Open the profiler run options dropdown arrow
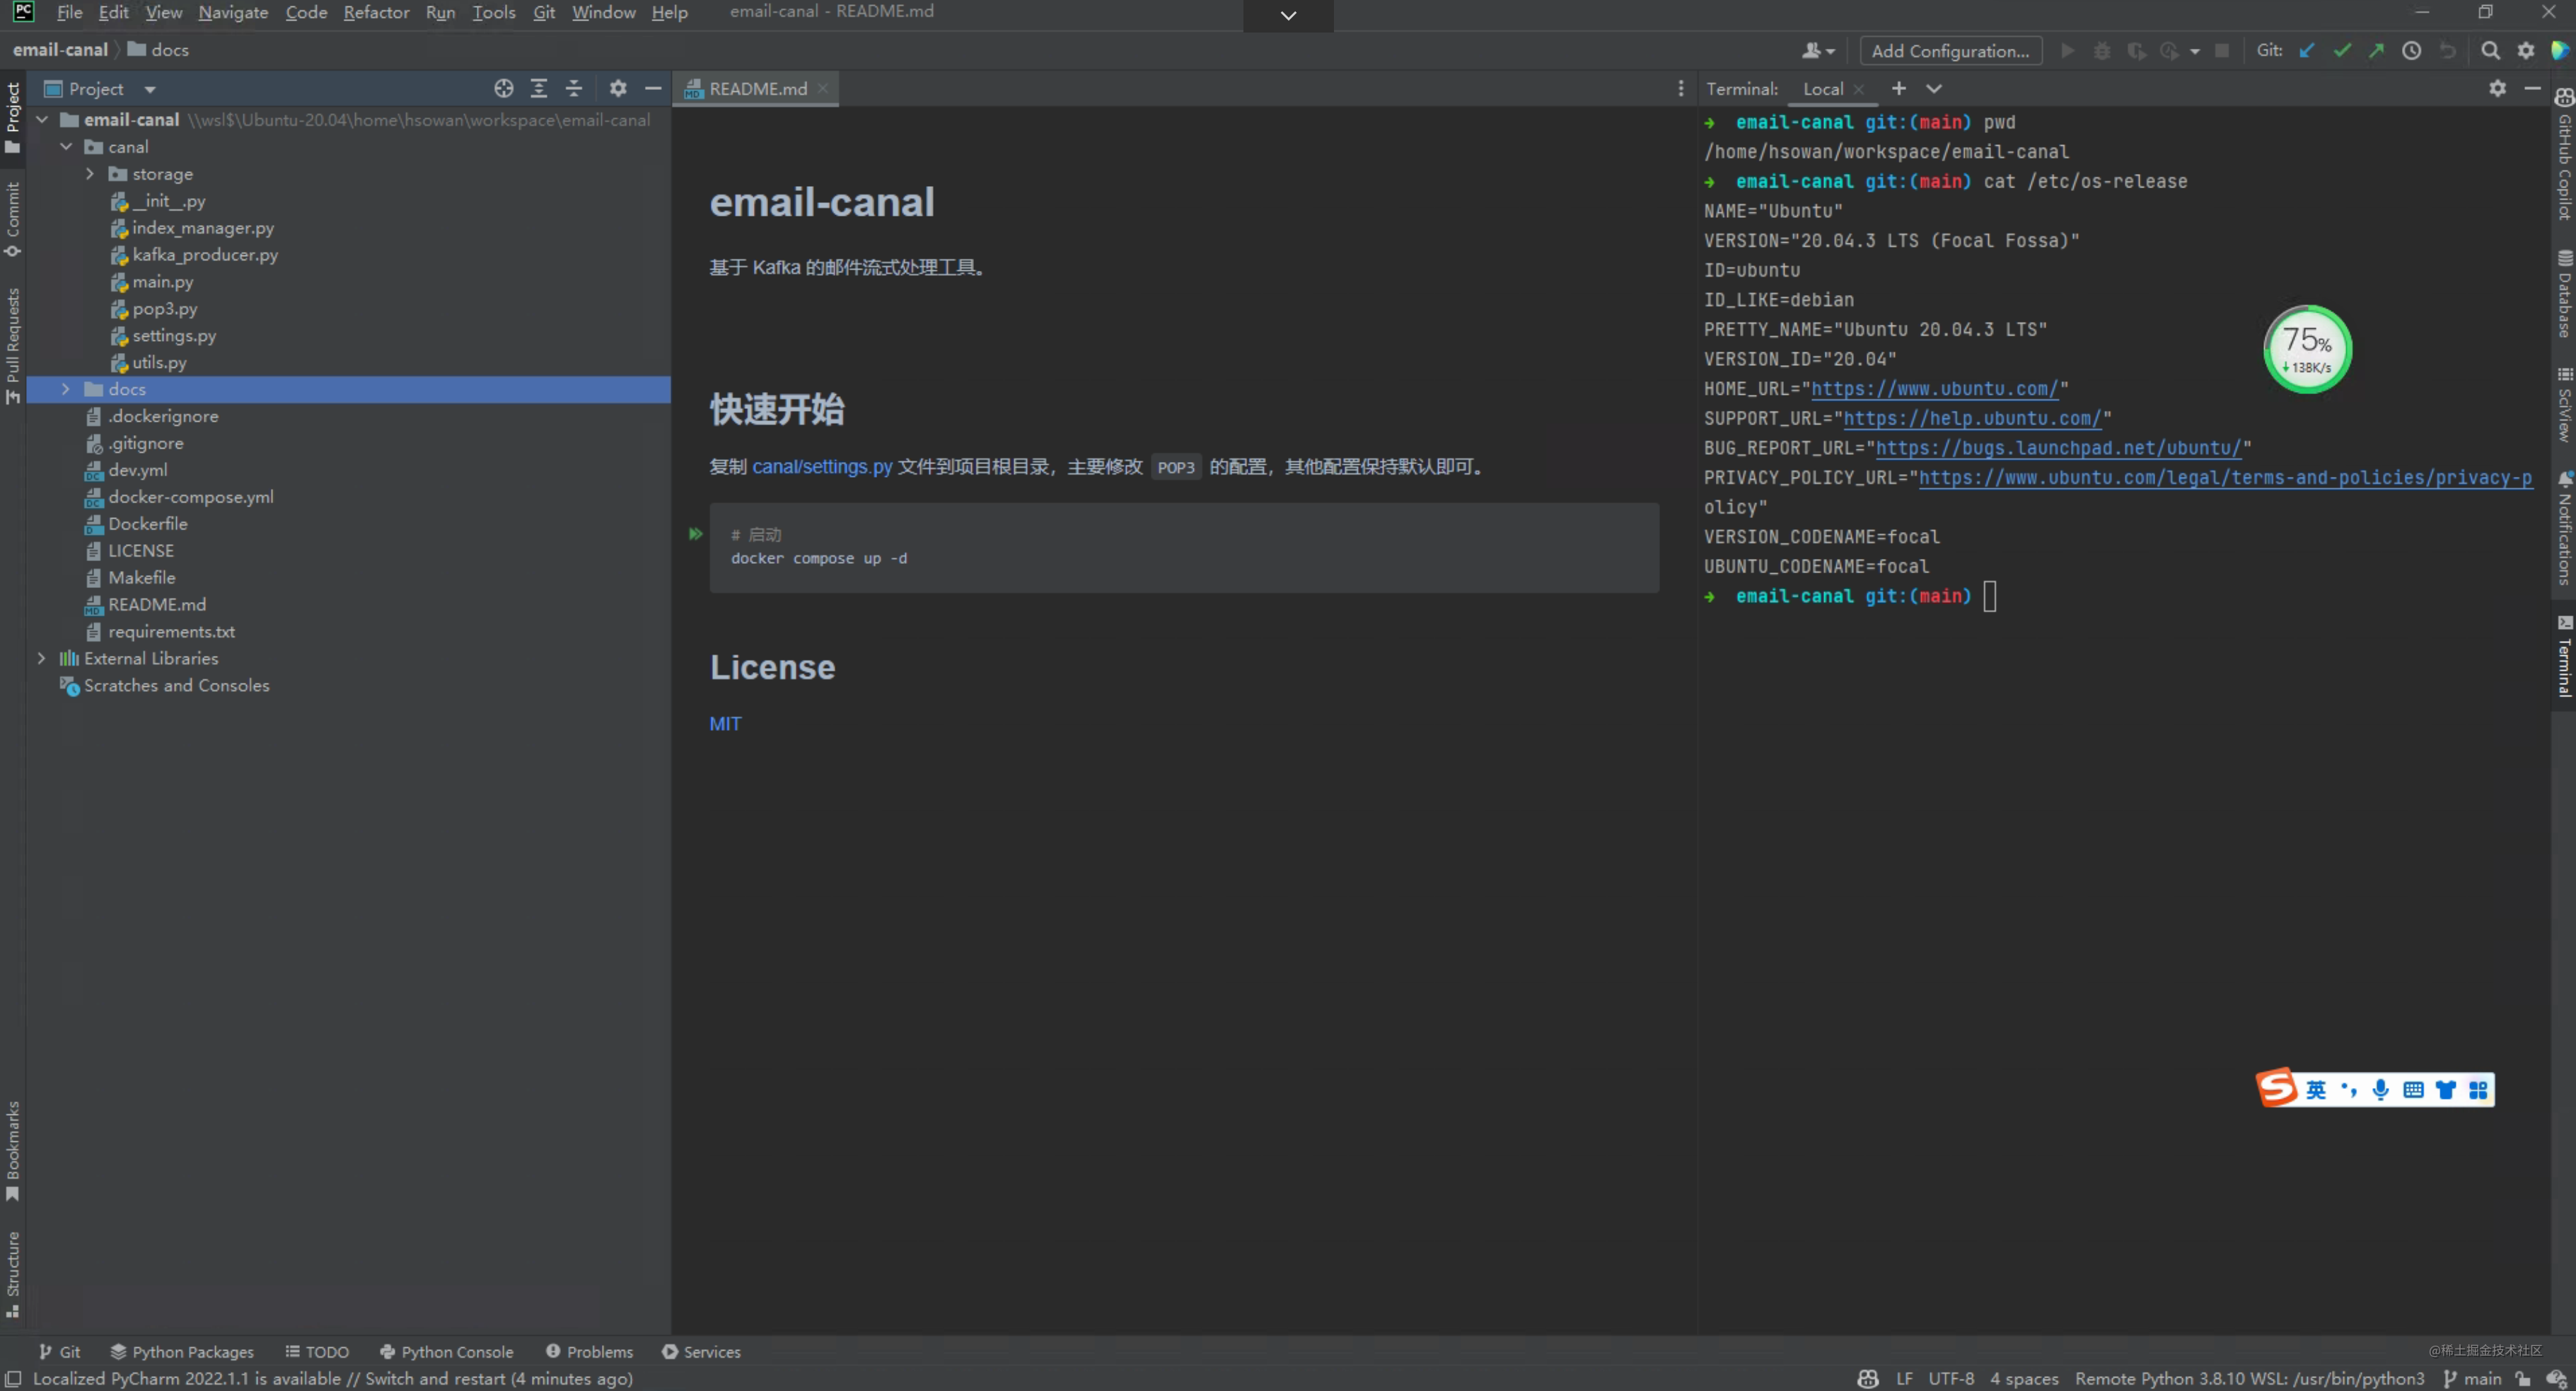Screen dimensions: 2576x1391 pyautogui.click(x=2194, y=52)
